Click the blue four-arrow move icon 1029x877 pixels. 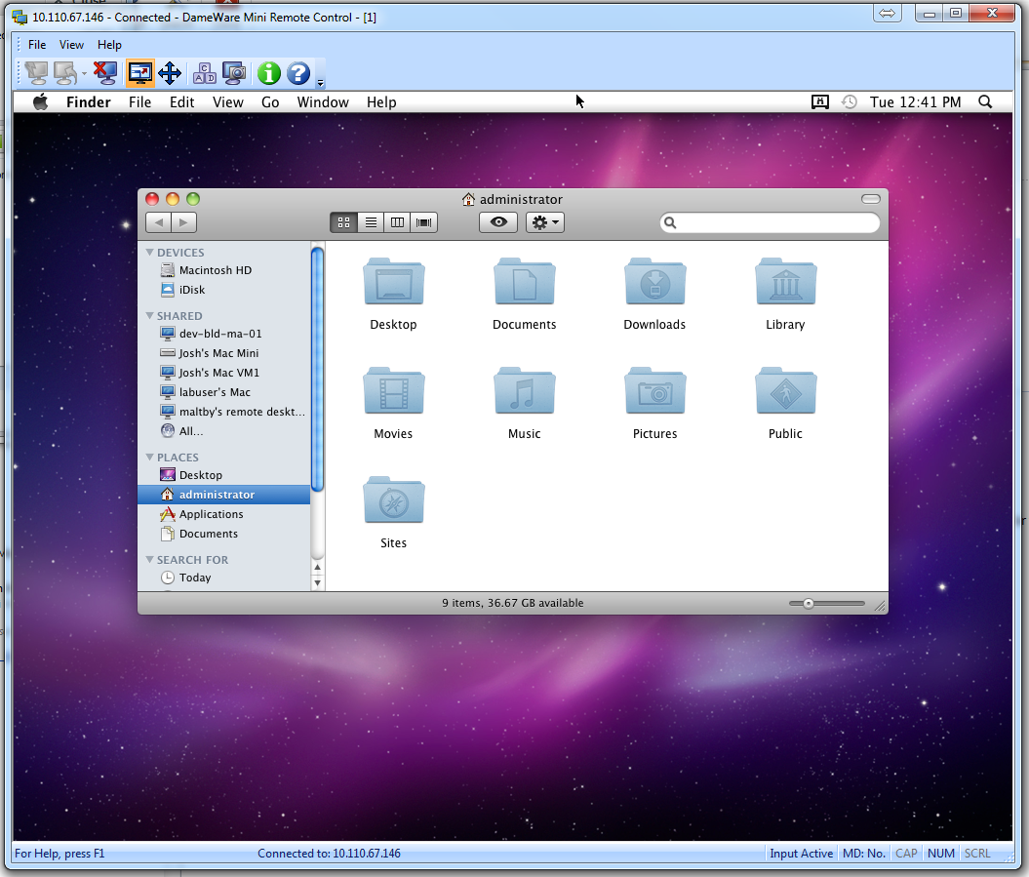point(170,73)
